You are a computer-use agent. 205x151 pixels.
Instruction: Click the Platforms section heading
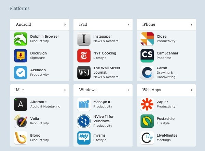point(20,8)
